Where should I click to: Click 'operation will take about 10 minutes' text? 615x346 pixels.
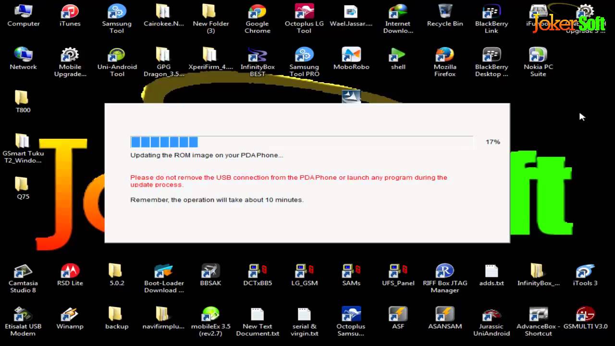point(217,199)
